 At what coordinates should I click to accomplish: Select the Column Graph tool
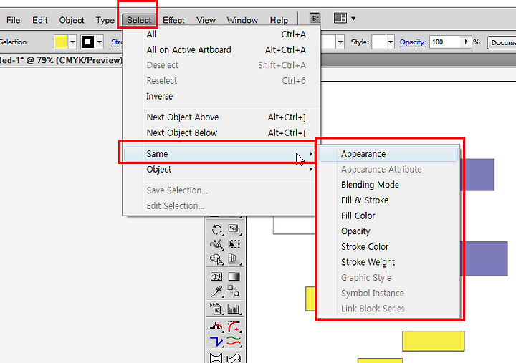234,309
